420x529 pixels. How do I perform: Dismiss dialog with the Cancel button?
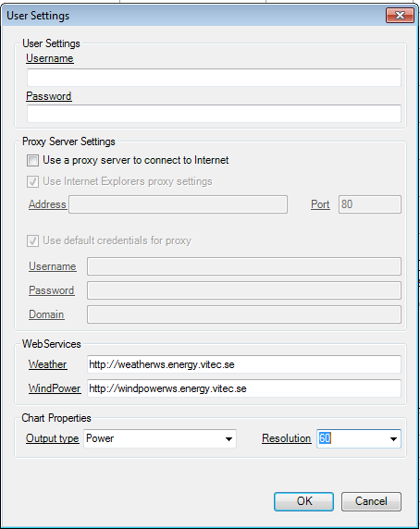pyautogui.click(x=371, y=501)
